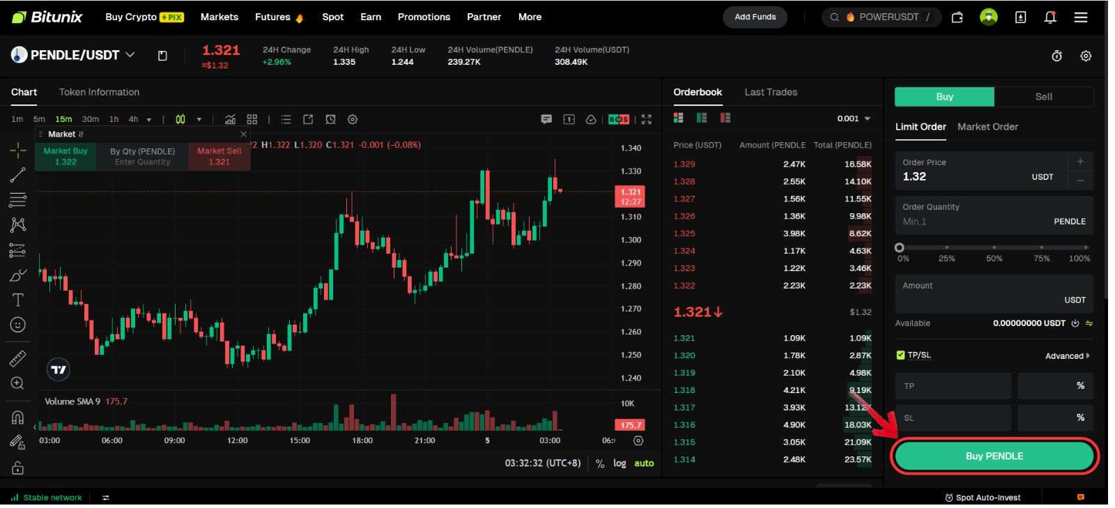The width and height of the screenshot is (1115, 508).
Task: Switch to Last Trades tab
Action: [771, 92]
